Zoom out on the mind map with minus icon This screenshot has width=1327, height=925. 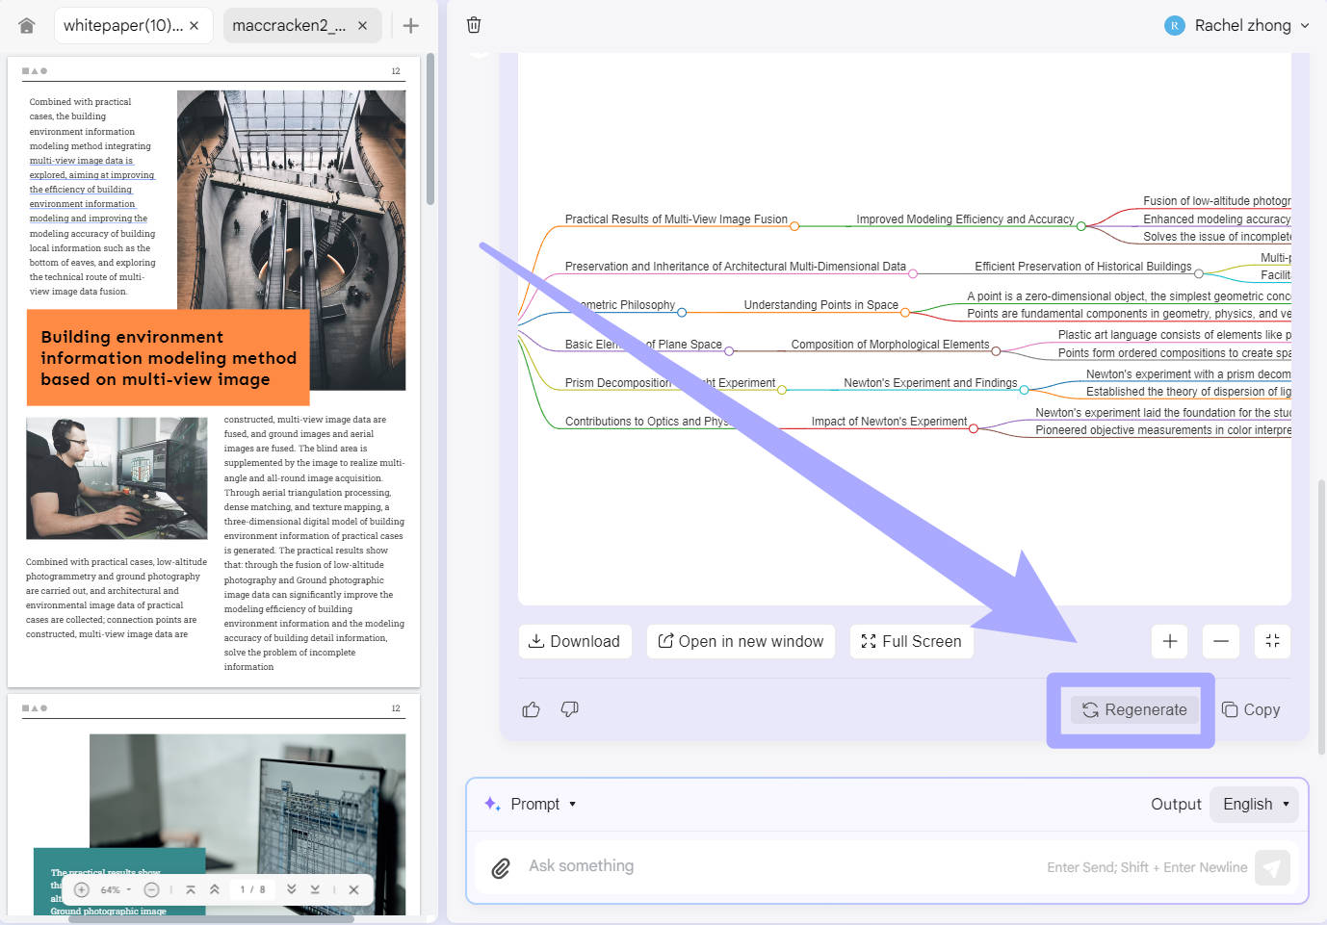click(1220, 641)
